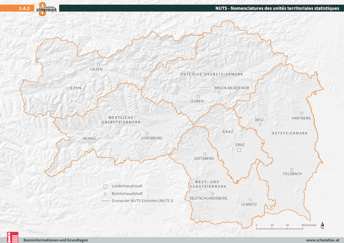The height and width of the screenshot is (243, 344).
Task: Click the NUTS title in the header bar
Action: 277,8
